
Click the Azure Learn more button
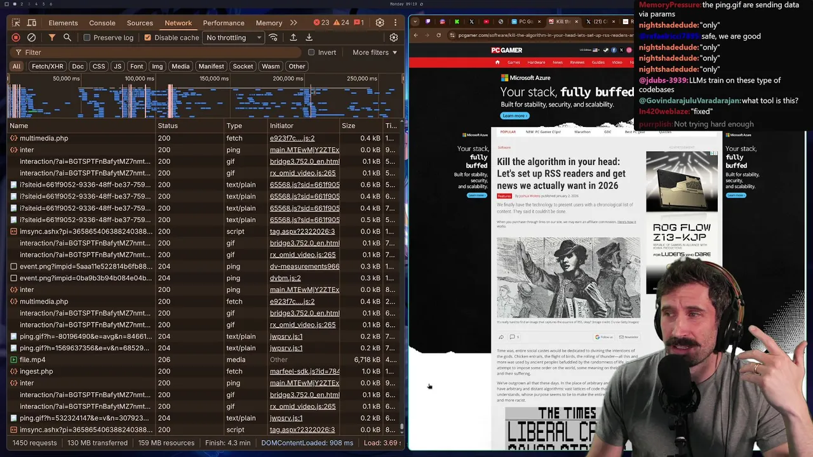point(514,116)
